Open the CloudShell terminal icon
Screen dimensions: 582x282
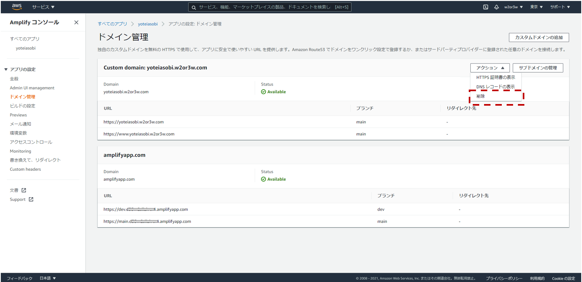point(486,7)
